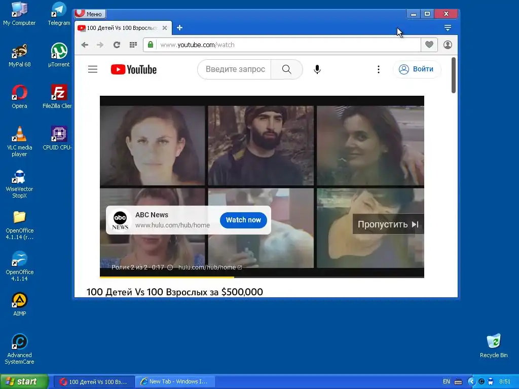Viewport: 519px width, 389px height.
Task: Click the ABC News logo in ad card
Action: pyautogui.click(x=120, y=220)
